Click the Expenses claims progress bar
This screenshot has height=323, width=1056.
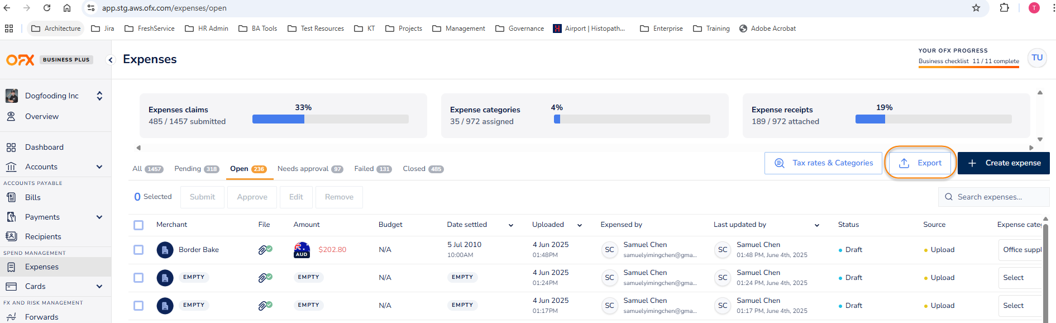(330, 119)
